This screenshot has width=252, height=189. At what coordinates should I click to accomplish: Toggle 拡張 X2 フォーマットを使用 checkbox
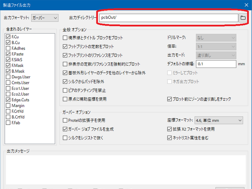point(169,129)
